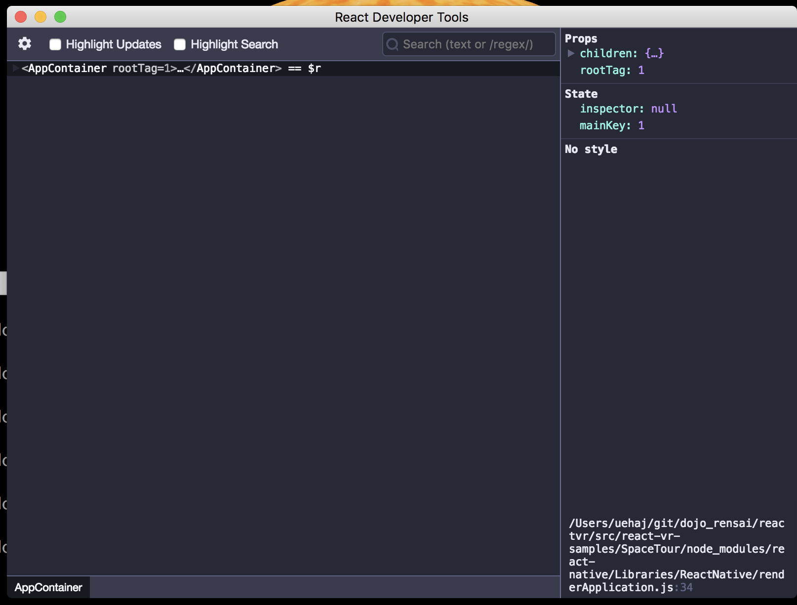The width and height of the screenshot is (797, 605).
Task: Focus the Search (text or /regex/) field
Action: pyautogui.click(x=469, y=44)
